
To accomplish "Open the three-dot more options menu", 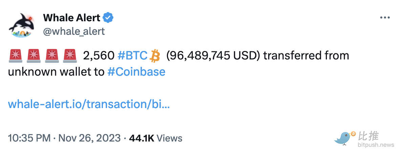I will click(385, 18).
